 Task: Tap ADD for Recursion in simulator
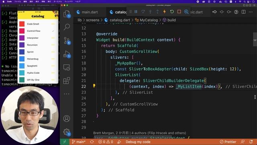click(x=53, y=45)
